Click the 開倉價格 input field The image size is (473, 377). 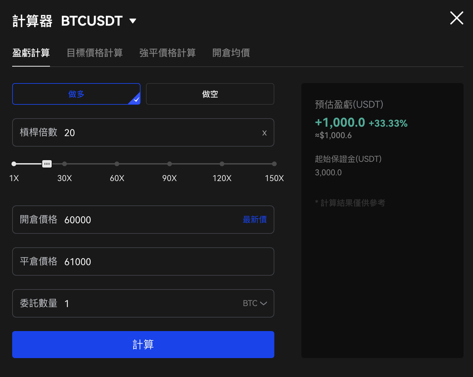[x=148, y=220]
